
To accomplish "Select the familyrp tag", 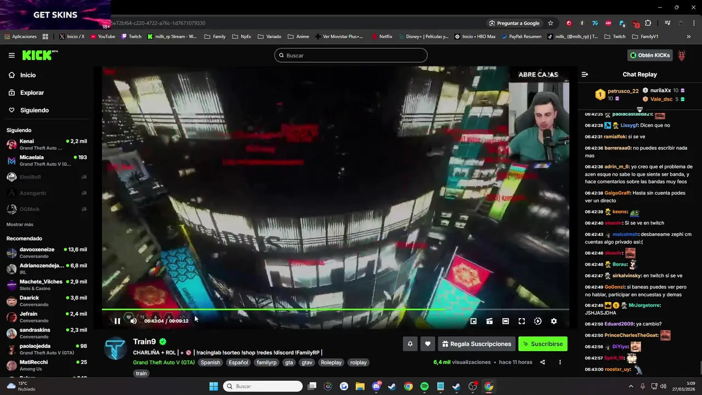I will tap(267, 363).
